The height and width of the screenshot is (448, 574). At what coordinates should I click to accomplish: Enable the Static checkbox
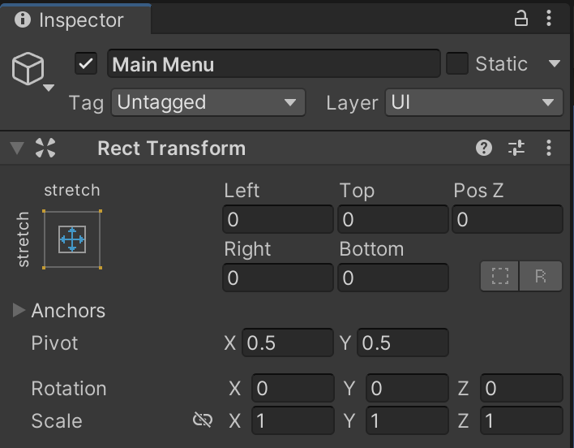(x=458, y=64)
